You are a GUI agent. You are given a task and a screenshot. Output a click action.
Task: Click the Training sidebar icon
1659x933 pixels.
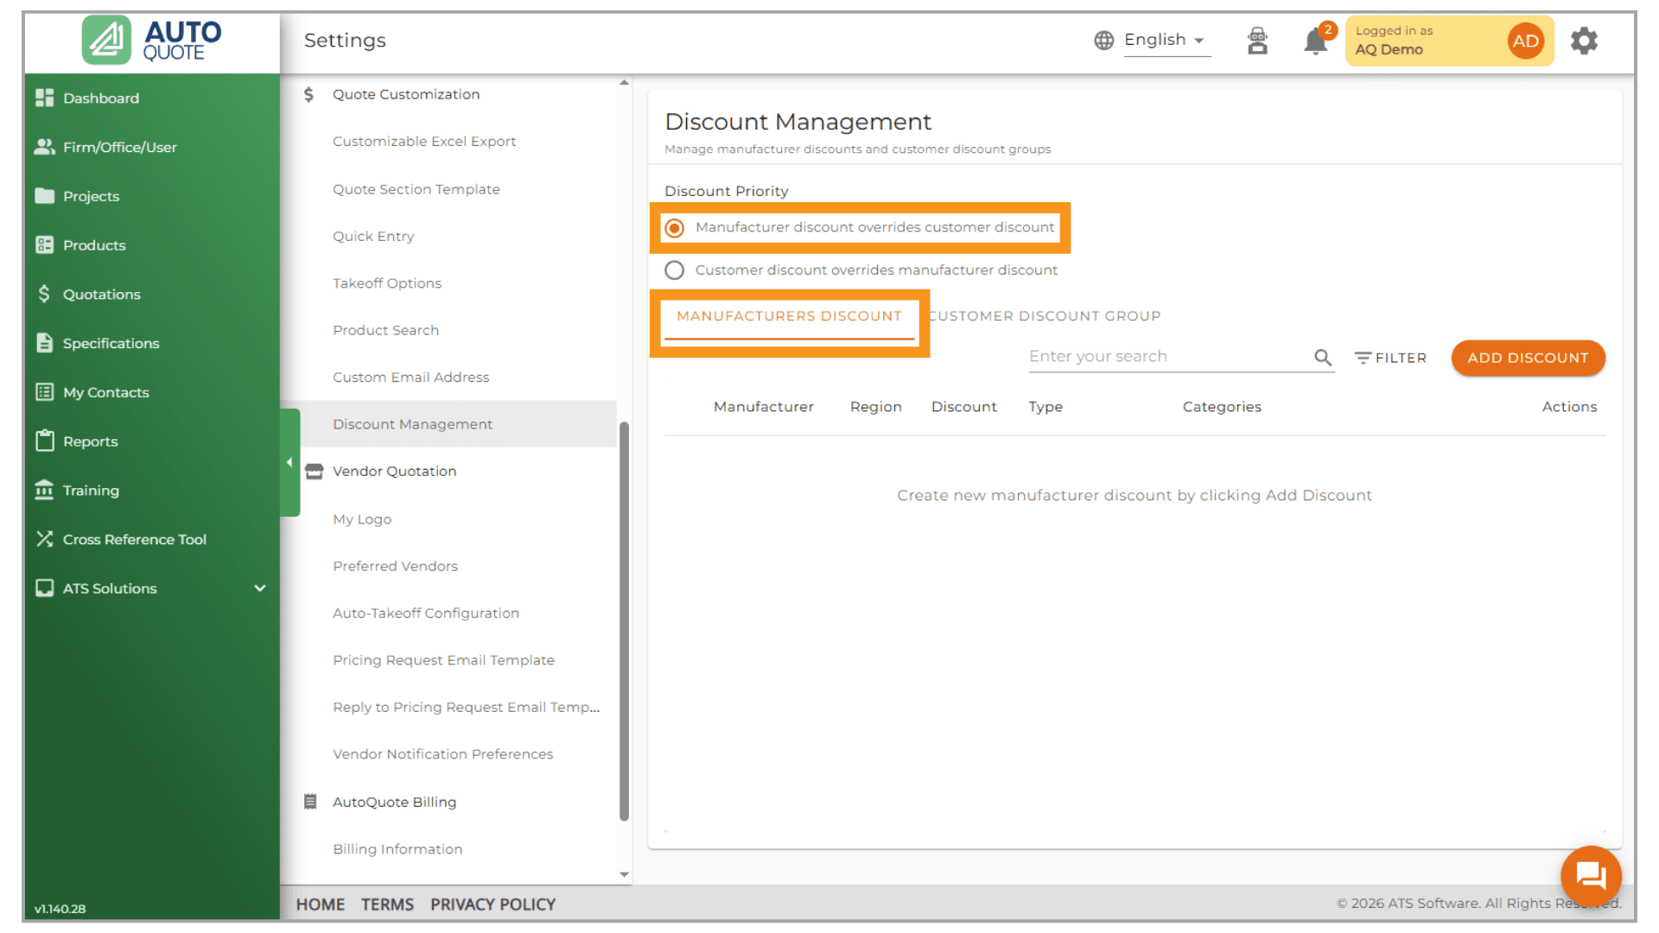pyautogui.click(x=44, y=490)
